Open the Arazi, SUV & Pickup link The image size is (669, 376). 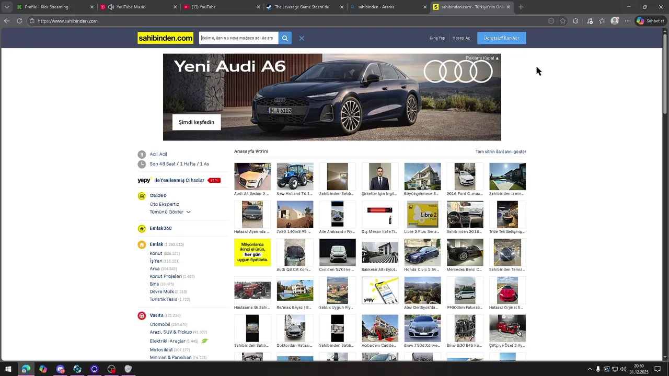point(170,332)
